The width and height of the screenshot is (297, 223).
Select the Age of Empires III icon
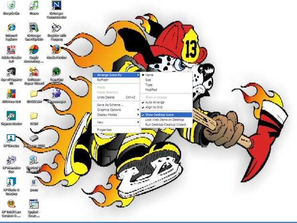click(x=11, y=71)
